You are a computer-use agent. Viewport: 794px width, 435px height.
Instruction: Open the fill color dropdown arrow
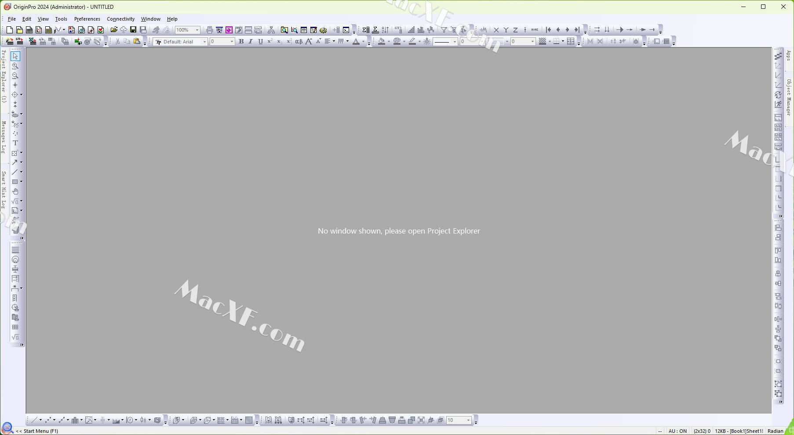pyautogui.click(x=389, y=41)
